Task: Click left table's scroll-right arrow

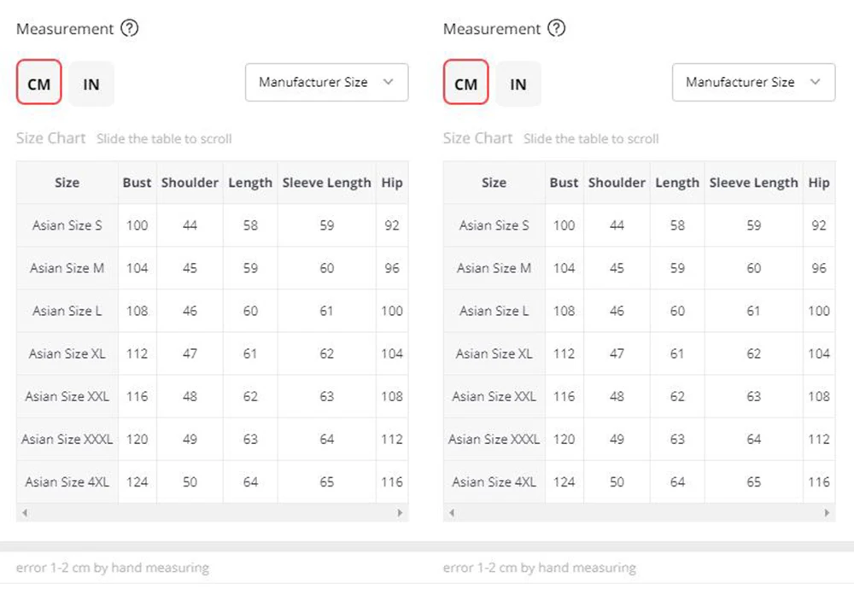Action: 400,512
